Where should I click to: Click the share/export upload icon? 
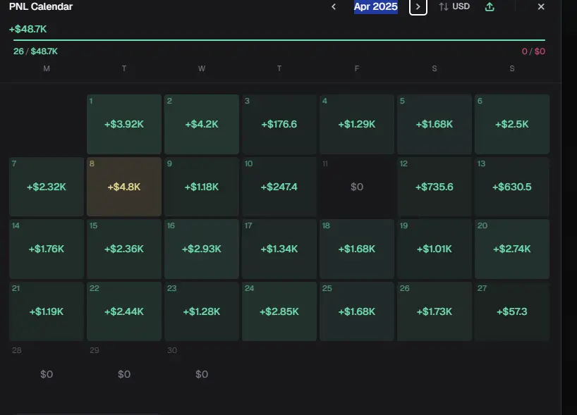point(490,6)
